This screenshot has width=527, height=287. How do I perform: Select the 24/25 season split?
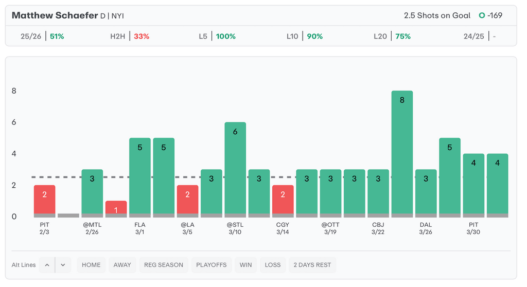pyautogui.click(x=480, y=37)
